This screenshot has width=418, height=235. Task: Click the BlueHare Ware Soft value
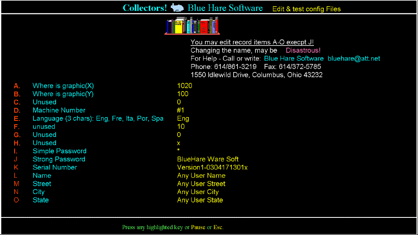pos(208,159)
